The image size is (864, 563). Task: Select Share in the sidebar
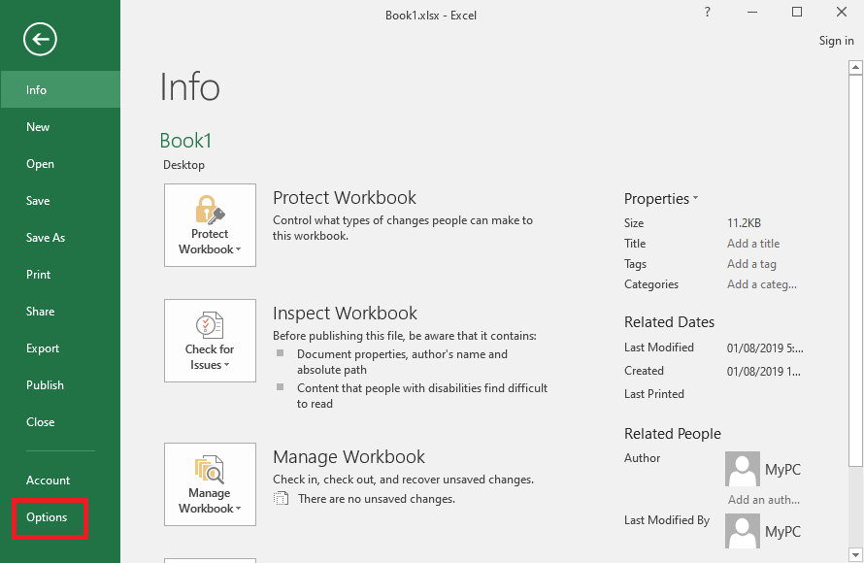(41, 312)
